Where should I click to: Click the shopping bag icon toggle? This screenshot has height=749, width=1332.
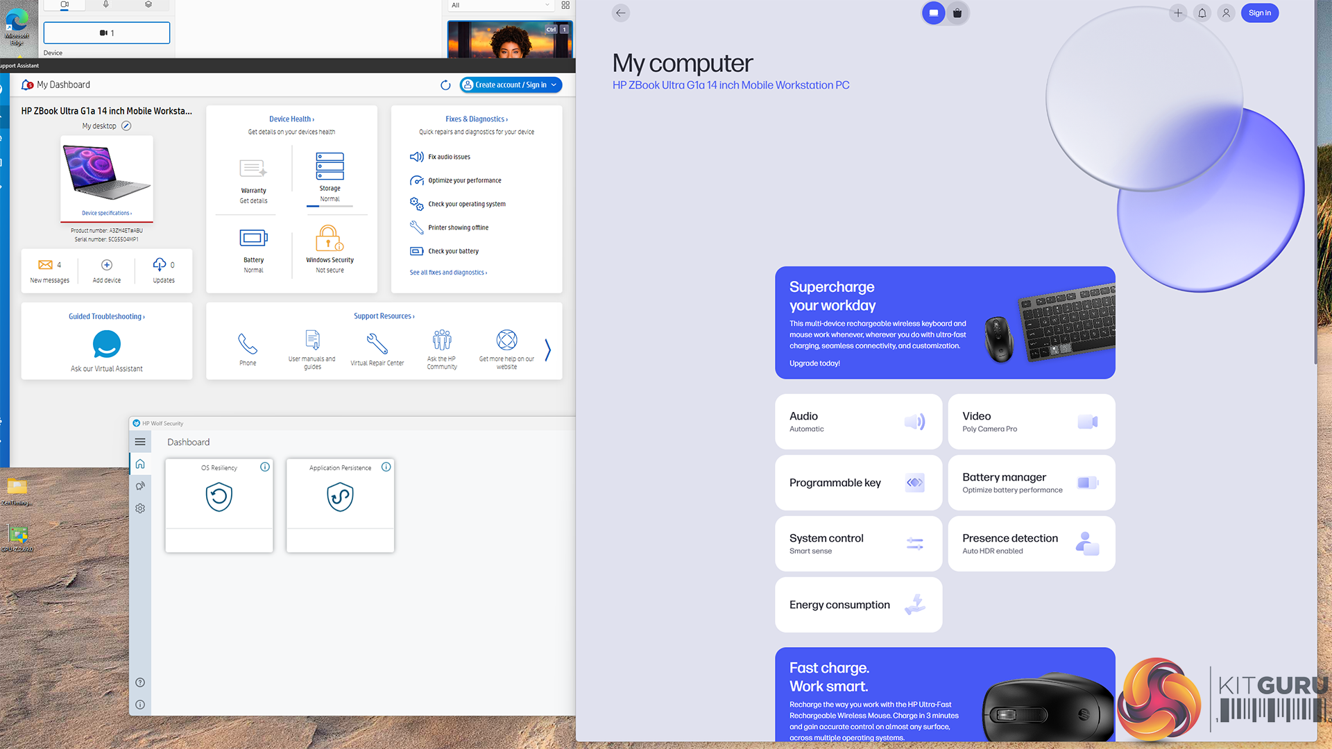tap(957, 13)
